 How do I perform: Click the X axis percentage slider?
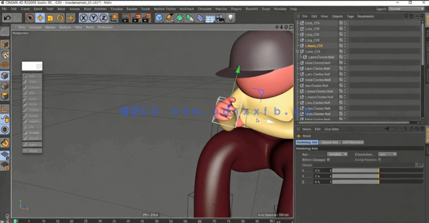click(377, 170)
